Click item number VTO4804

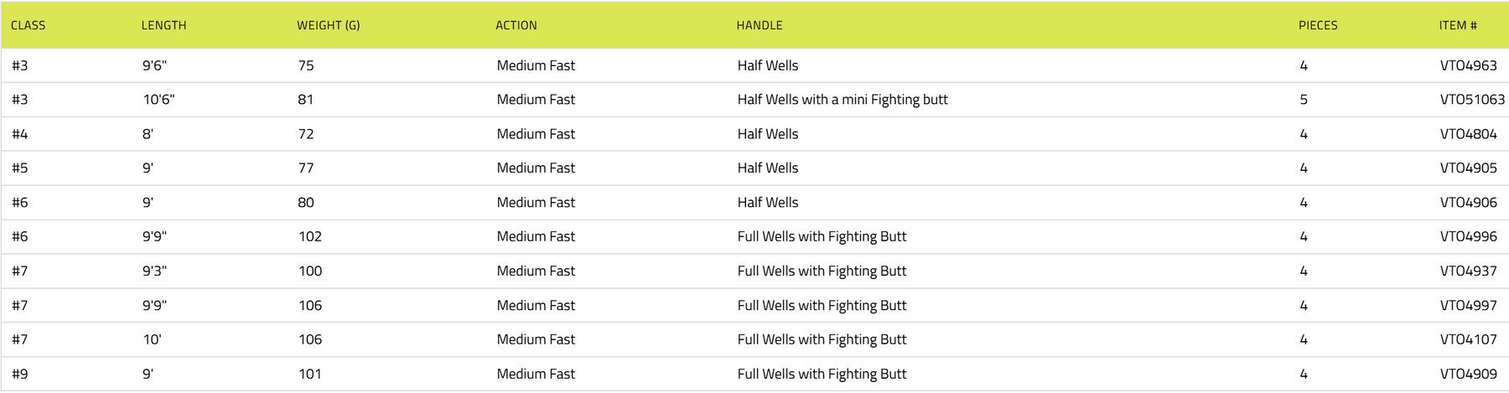click(1468, 134)
